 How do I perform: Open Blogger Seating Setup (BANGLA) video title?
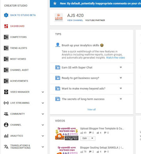102,147
